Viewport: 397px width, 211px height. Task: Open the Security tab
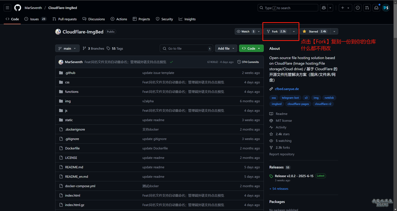pyautogui.click(x=164, y=19)
